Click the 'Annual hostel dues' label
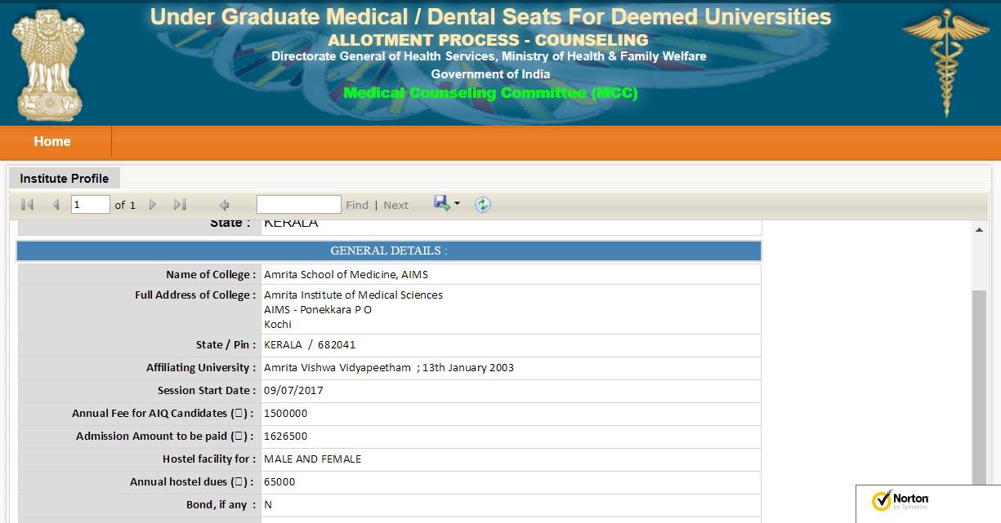1001x523 pixels. coord(191,481)
